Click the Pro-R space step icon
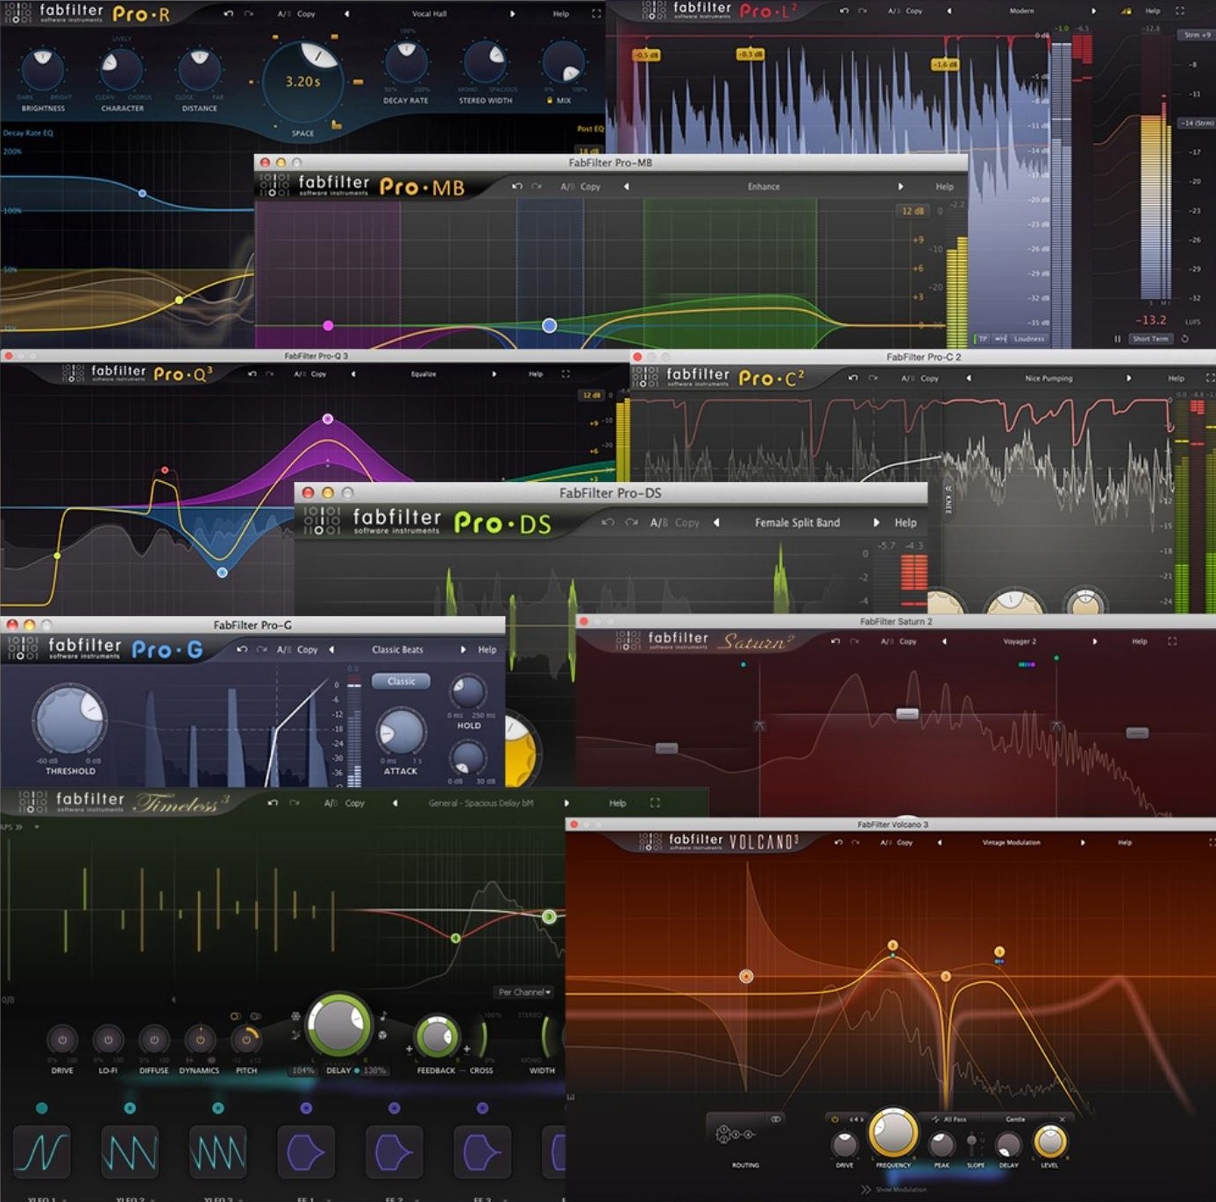The width and height of the screenshot is (1216, 1202). point(337,124)
